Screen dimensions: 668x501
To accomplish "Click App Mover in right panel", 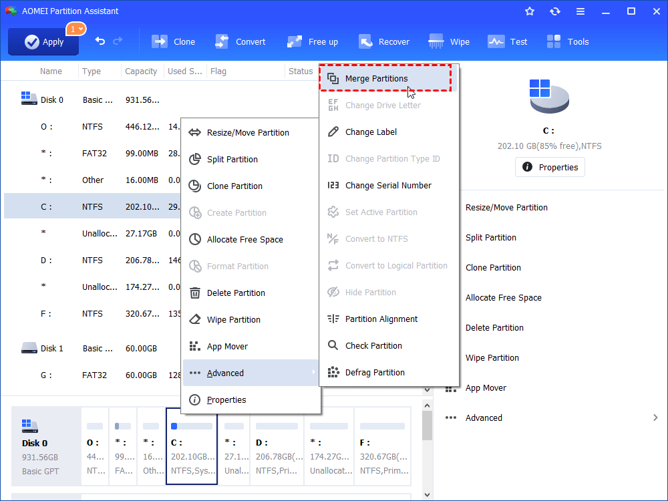I will (486, 388).
